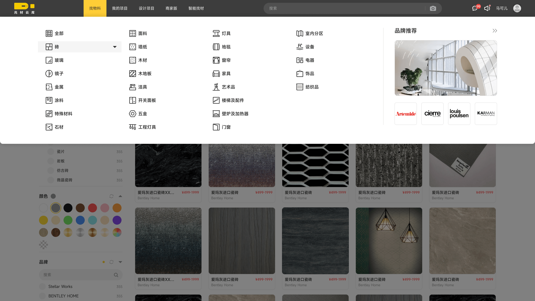The width and height of the screenshot is (535, 301).
Task: Open the louis poulsen brand logo
Action: pos(459,114)
